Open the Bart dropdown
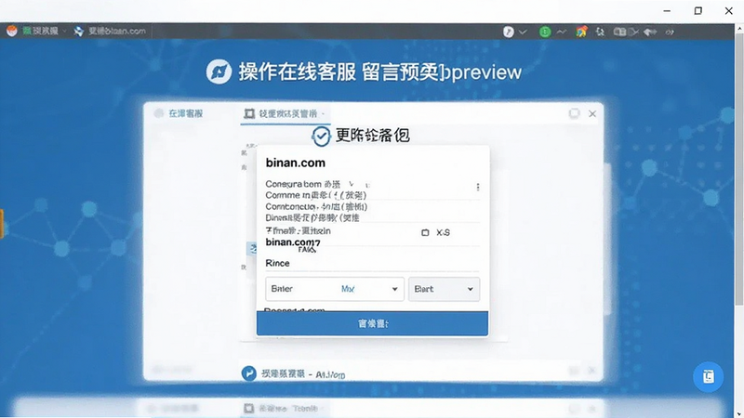The width and height of the screenshot is (744, 418). click(x=445, y=289)
